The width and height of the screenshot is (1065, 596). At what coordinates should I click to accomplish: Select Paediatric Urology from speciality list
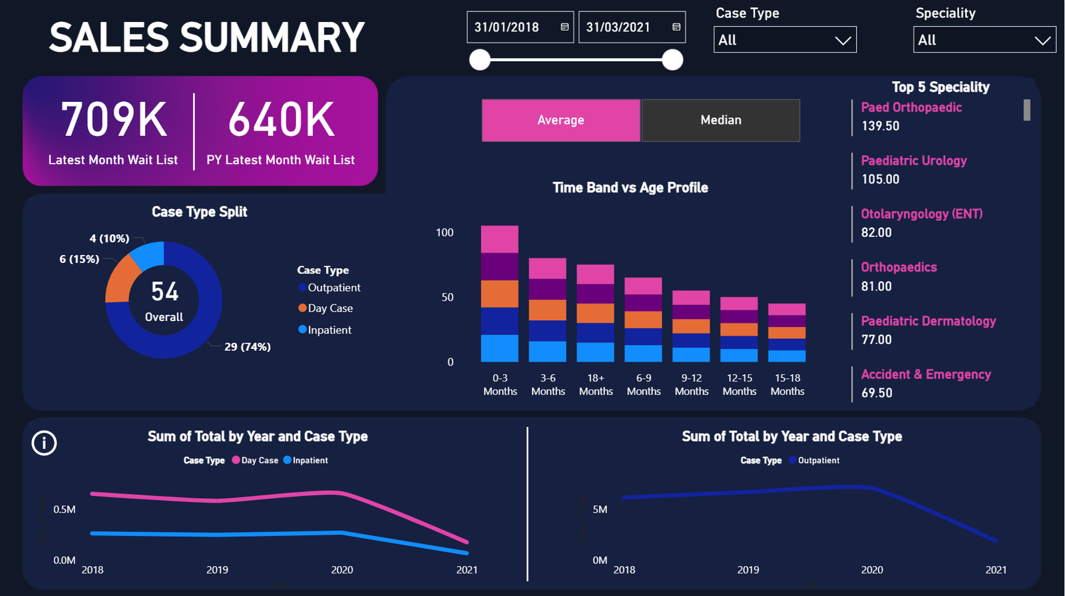pos(913,161)
